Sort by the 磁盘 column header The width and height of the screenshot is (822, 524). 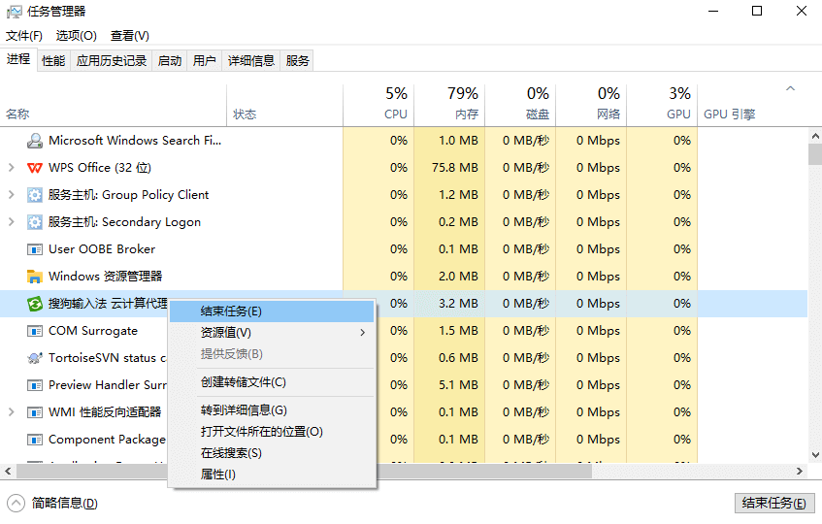coord(520,104)
